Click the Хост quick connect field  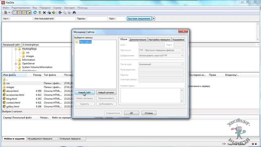click(x=21, y=19)
